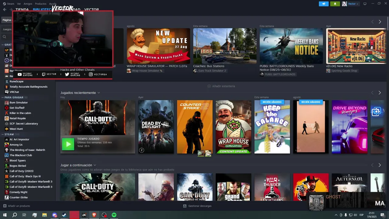This screenshot has width=389, height=219.
Task: Select West Hunt in library list
Action: 16,129
